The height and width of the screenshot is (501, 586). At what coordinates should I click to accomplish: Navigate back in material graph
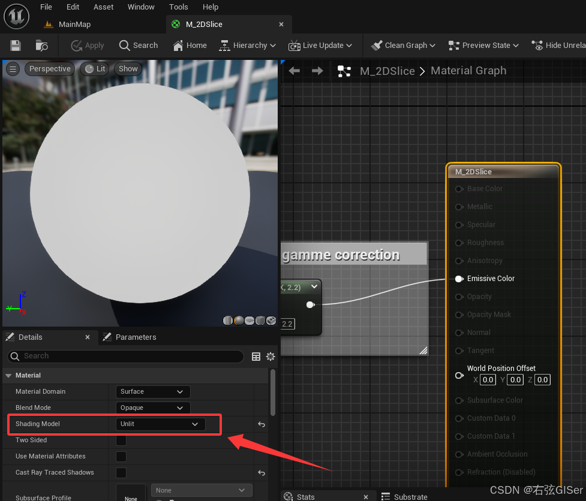point(294,71)
